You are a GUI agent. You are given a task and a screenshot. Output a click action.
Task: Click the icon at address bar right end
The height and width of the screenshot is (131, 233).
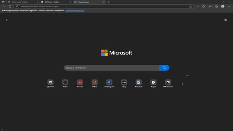(x=190, y=7)
